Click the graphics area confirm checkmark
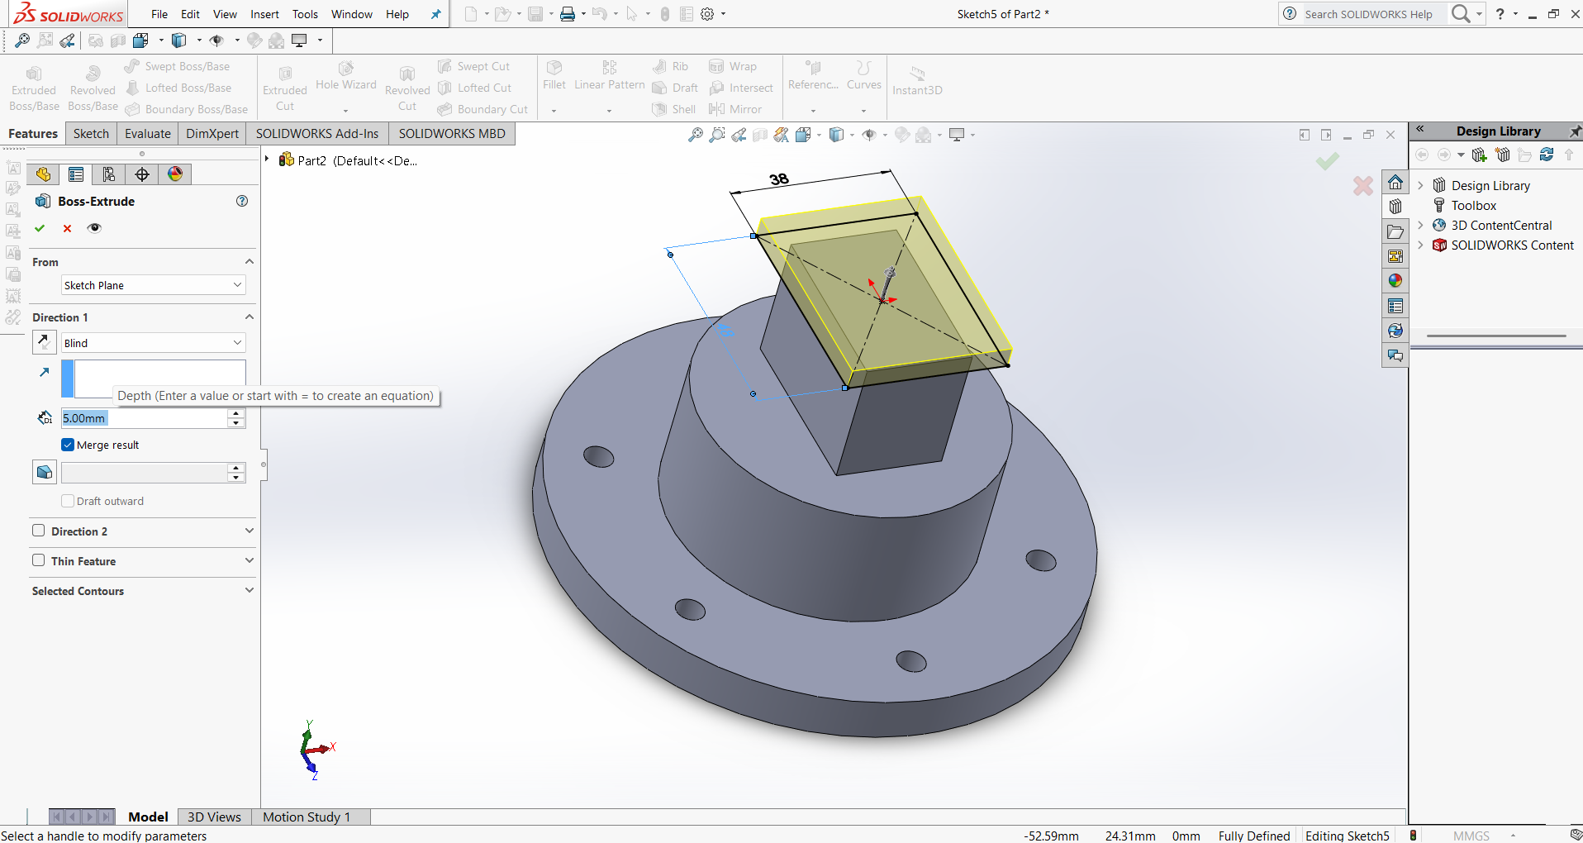1583x843 pixels. 1328,161
